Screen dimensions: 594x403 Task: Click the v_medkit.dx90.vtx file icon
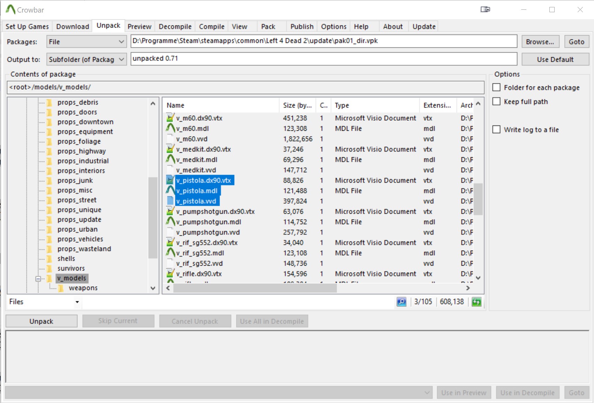click(170, 149)
